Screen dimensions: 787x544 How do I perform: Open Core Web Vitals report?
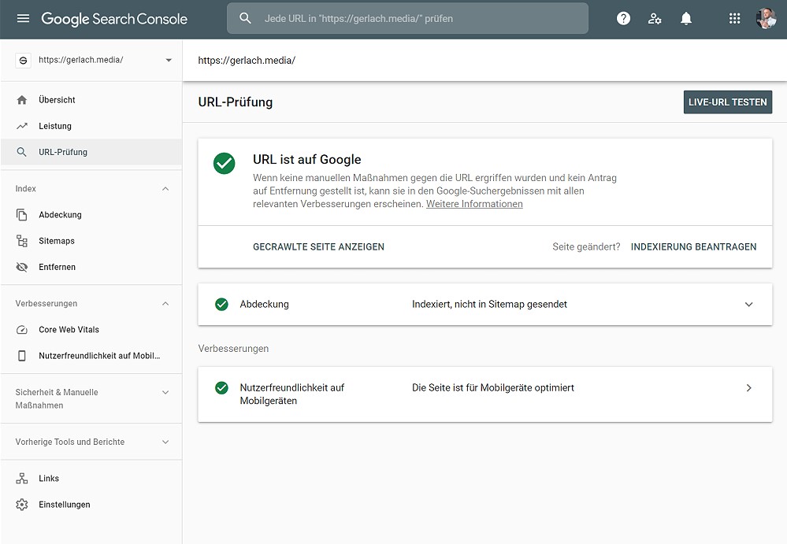pos(69,330)
